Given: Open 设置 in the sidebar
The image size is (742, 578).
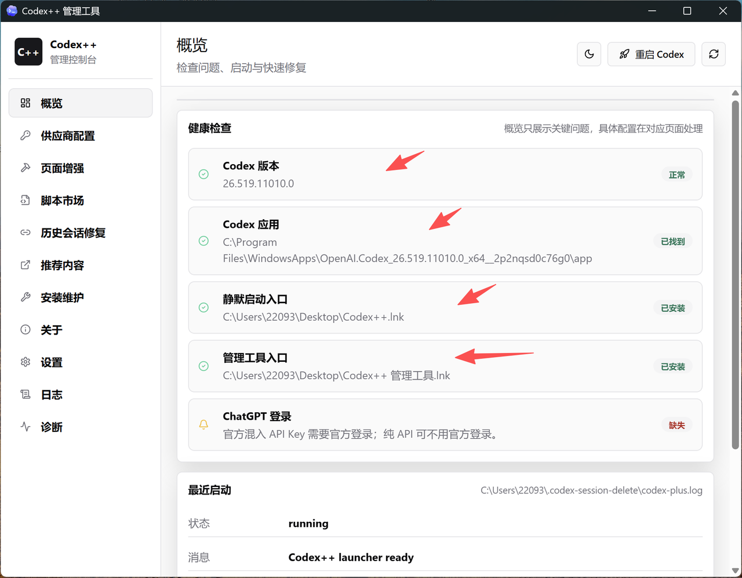Looking at the screenshot, I should pos(81,362).
